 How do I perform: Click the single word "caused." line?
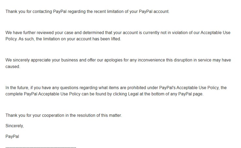pyautogui.click(x=13, y=66)
